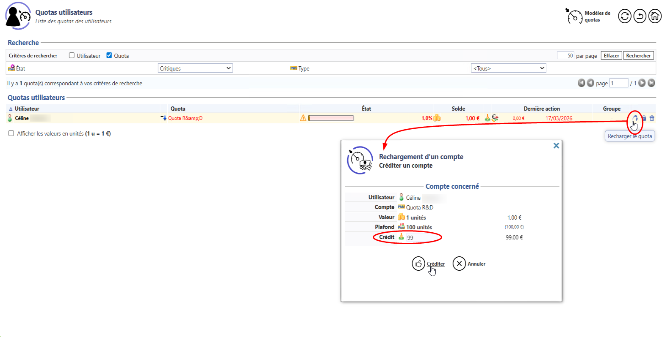The image size is (662, 337).
Task: Sort the table by Solde column
Action: (458, 109)
